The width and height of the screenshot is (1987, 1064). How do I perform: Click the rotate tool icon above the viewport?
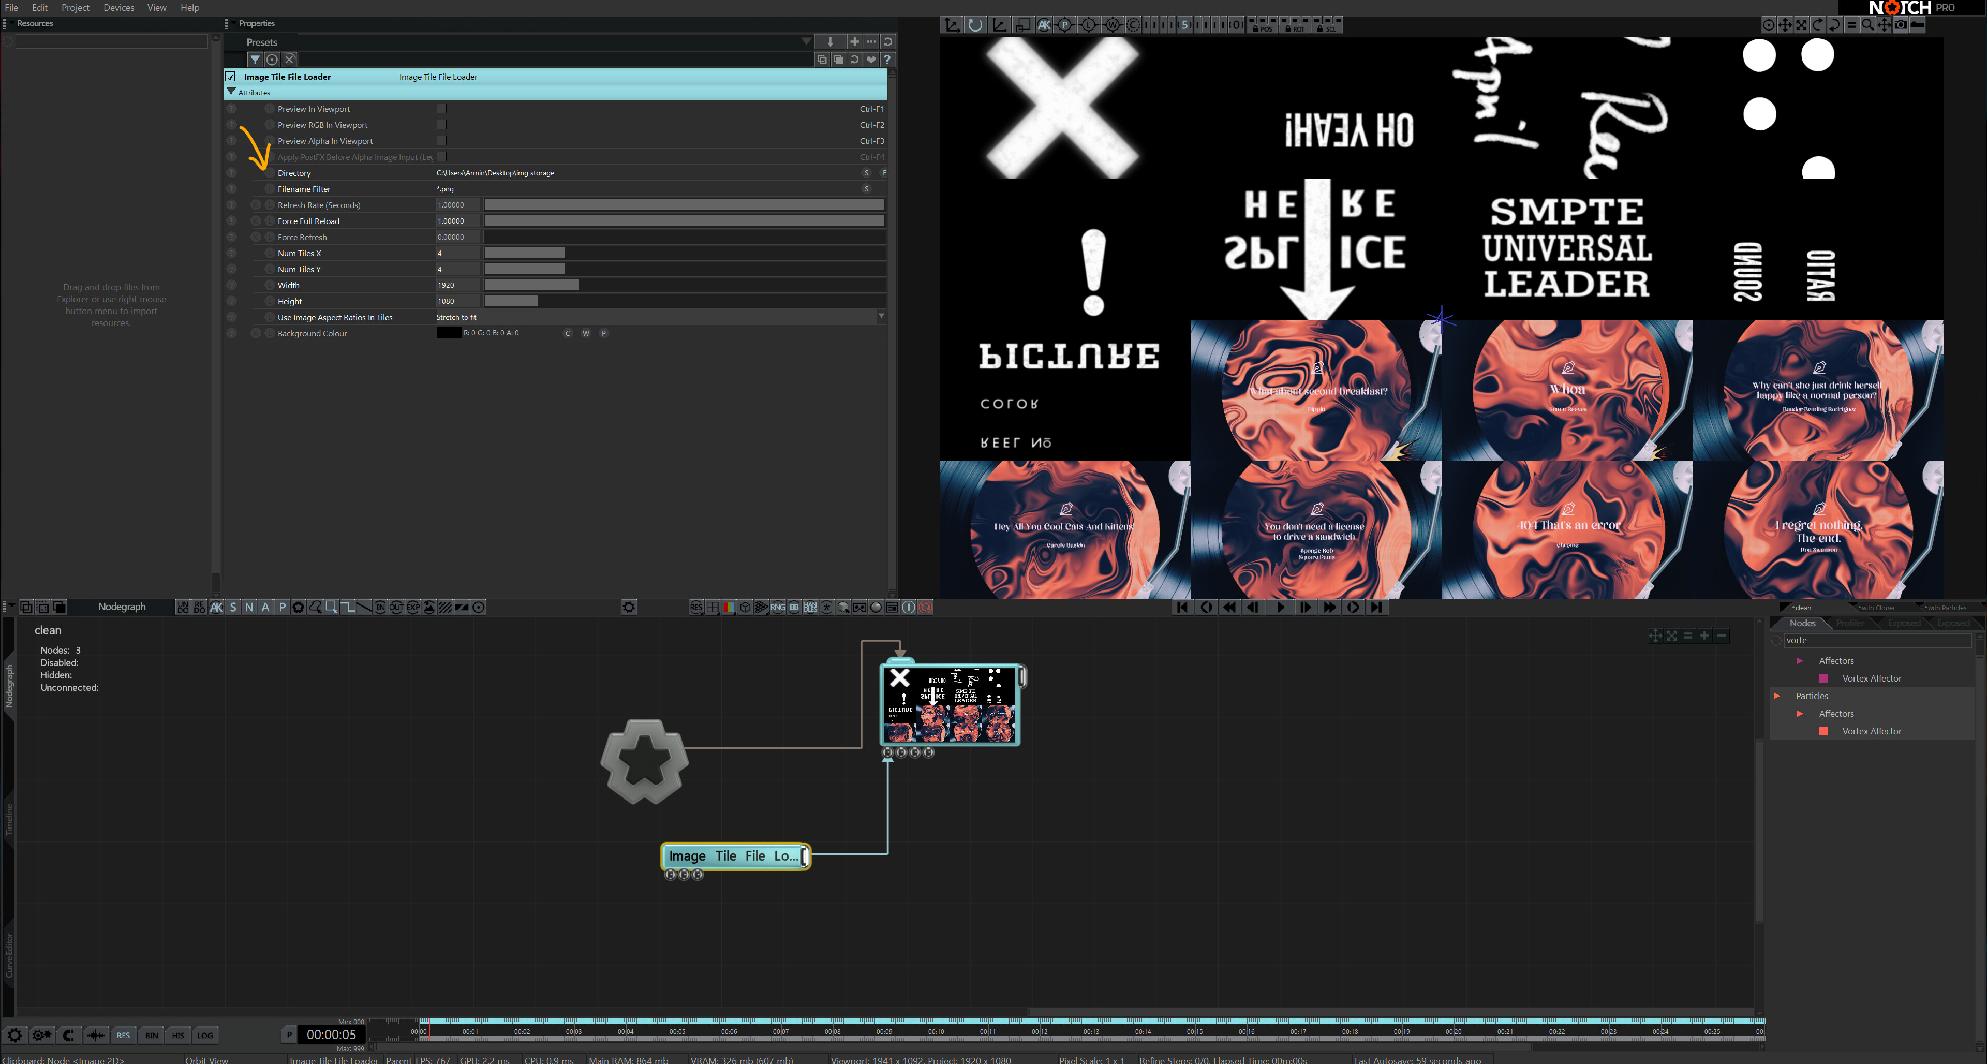point(975,25)
